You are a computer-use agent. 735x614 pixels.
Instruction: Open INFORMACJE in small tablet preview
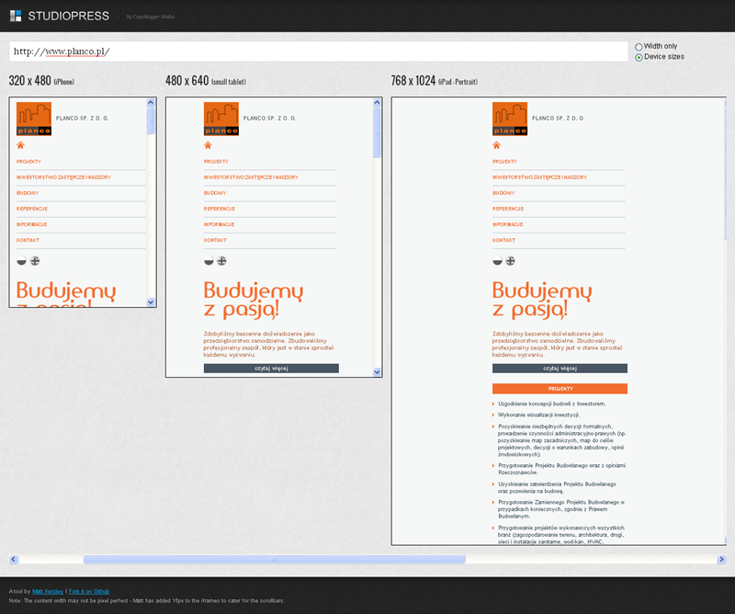[219, 224]
